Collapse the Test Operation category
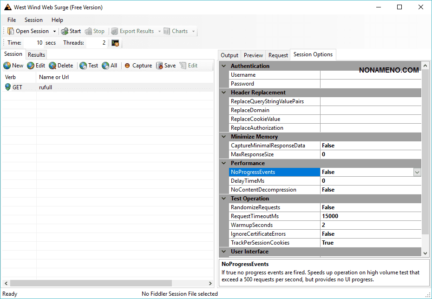The height and width of the screenshot is (299, 432). pyautogui.click(x=224, y=199)
